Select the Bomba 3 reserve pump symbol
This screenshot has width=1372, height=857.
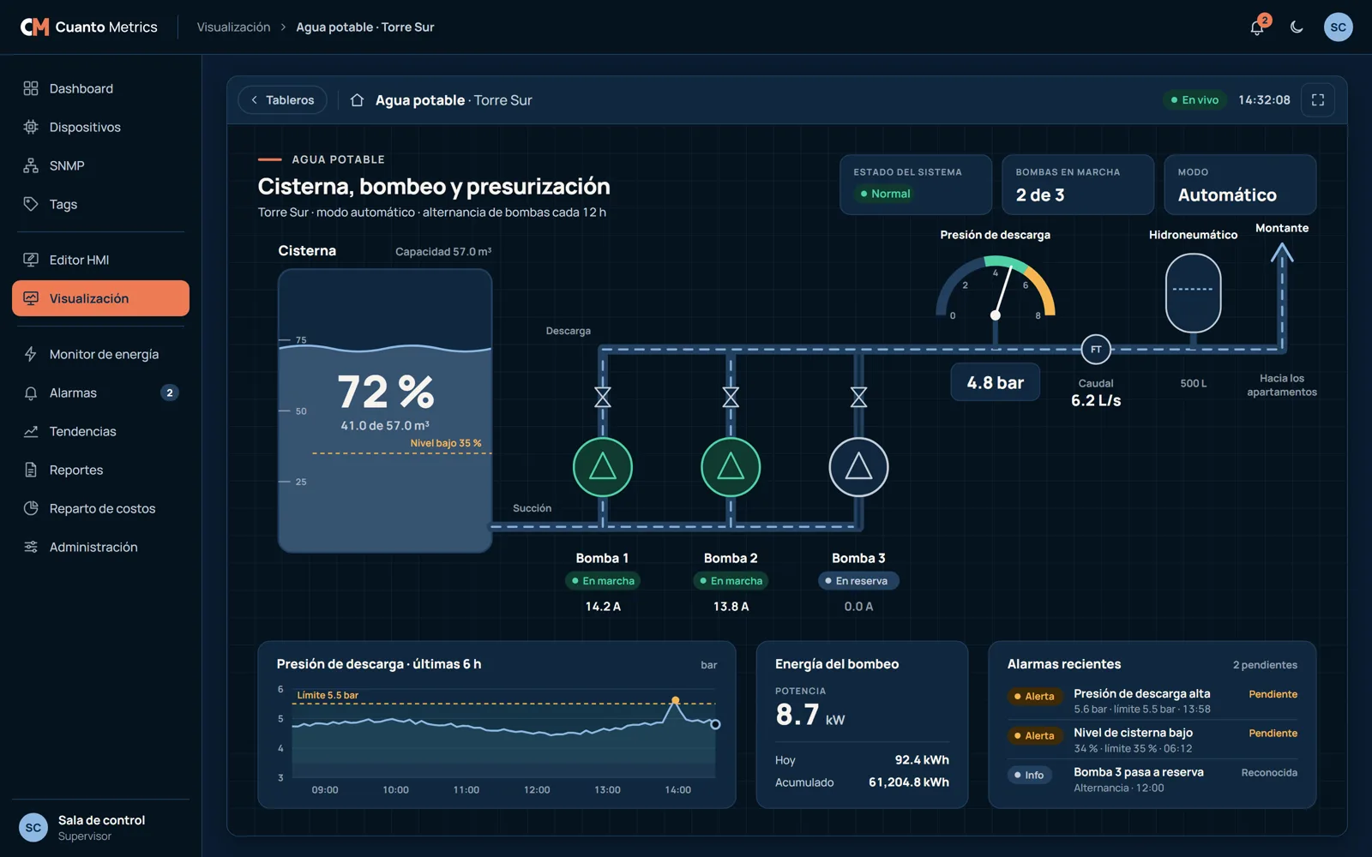tap(858, 467)
